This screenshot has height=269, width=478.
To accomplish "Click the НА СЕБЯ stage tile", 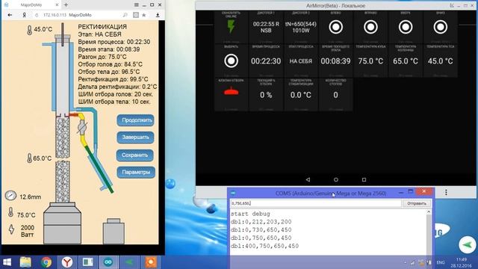I will point(300,61).
